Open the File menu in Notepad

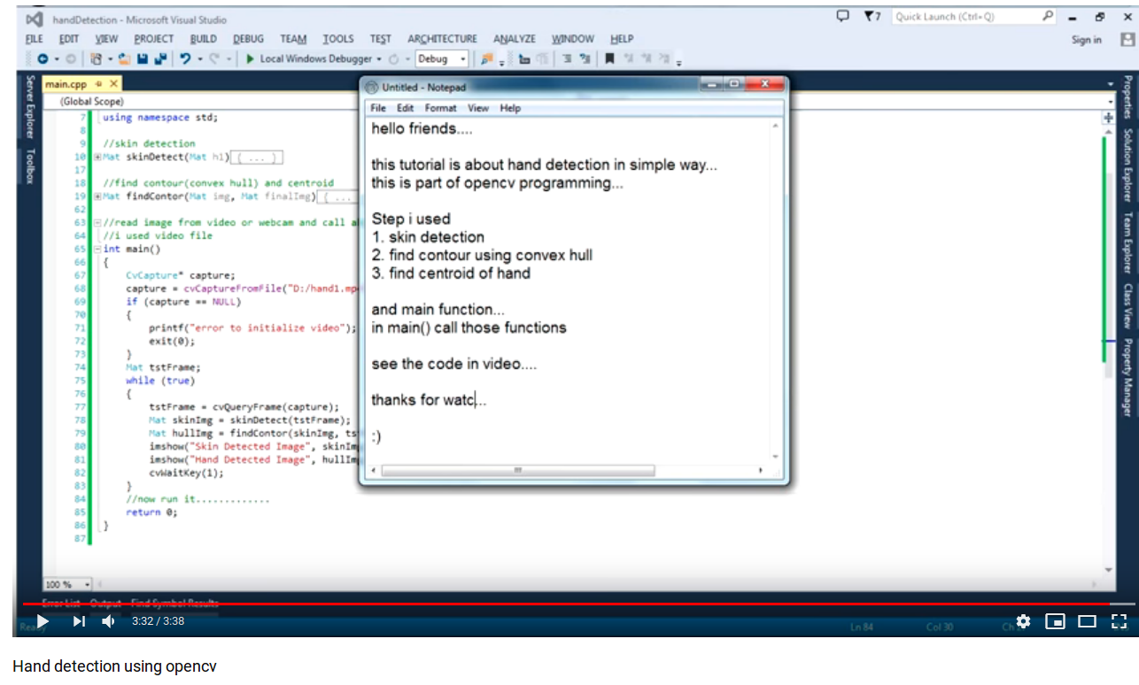[378, 108]
